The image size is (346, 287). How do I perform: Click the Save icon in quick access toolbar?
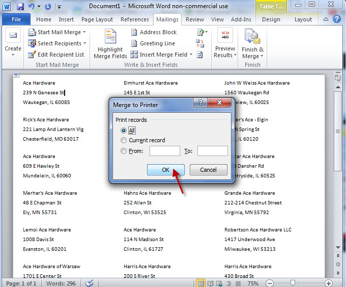point(20,7)
